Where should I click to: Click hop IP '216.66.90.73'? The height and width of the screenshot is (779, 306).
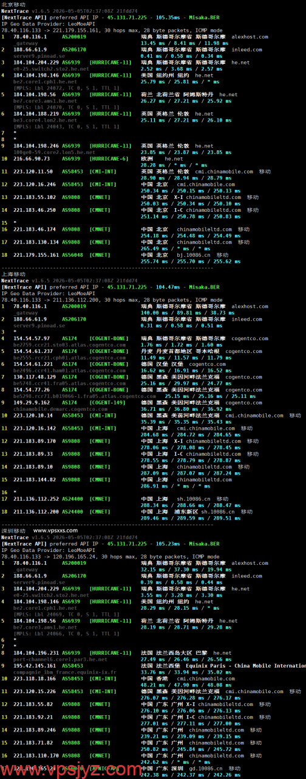click(x=32, y=159)
